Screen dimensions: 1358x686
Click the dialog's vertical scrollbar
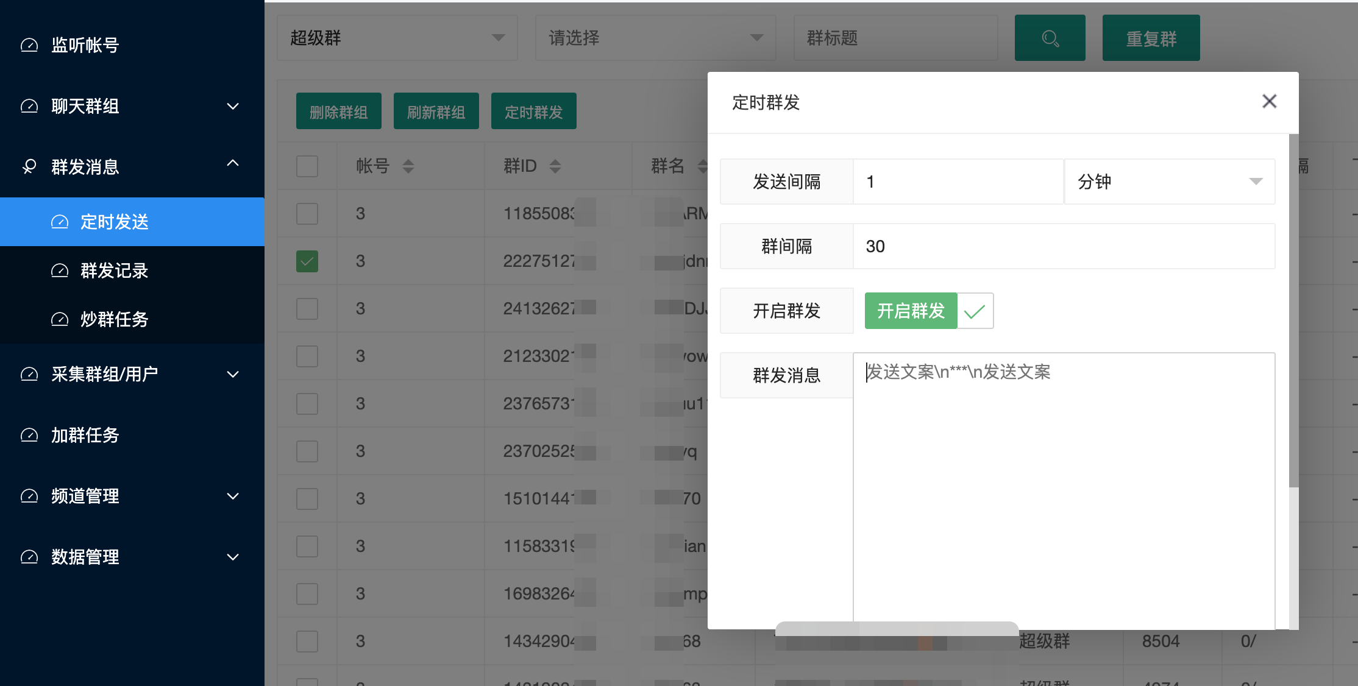pyautogui.click(x=1294, y=311)
